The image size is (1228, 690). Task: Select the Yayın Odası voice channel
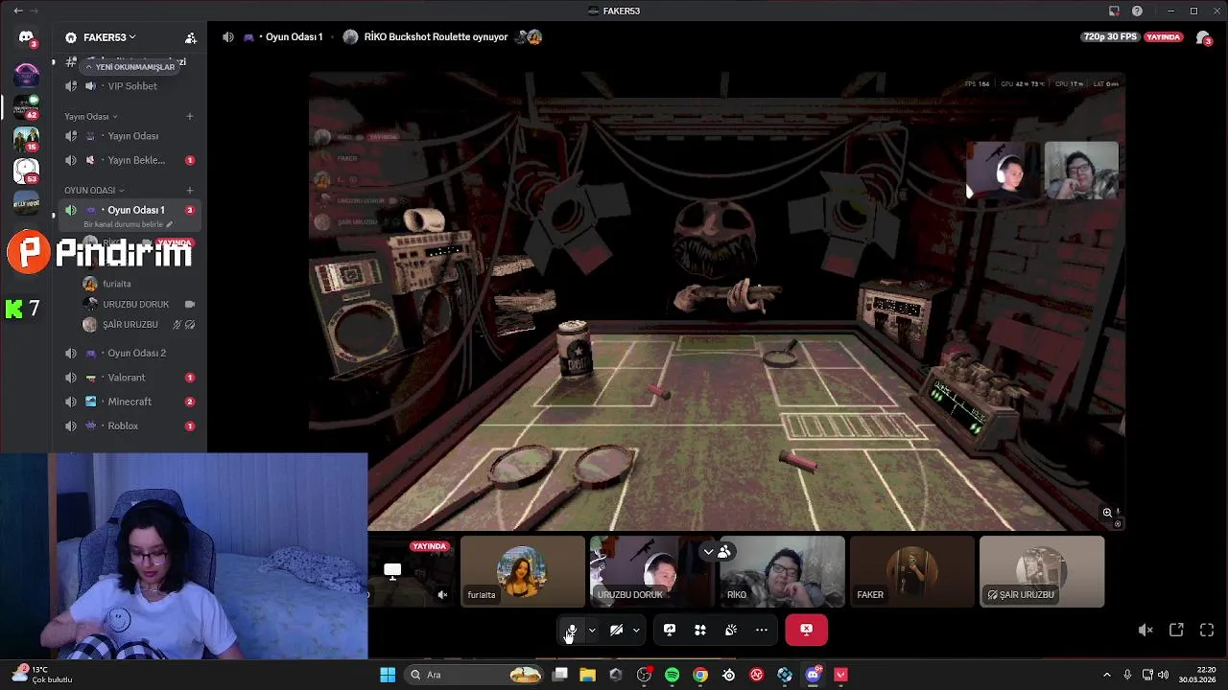(130, 136)
